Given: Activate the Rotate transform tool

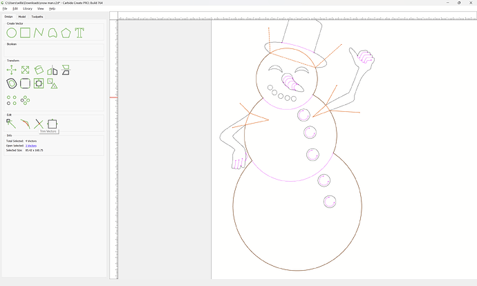Looking at the screenshot, I should coord(39,70).
